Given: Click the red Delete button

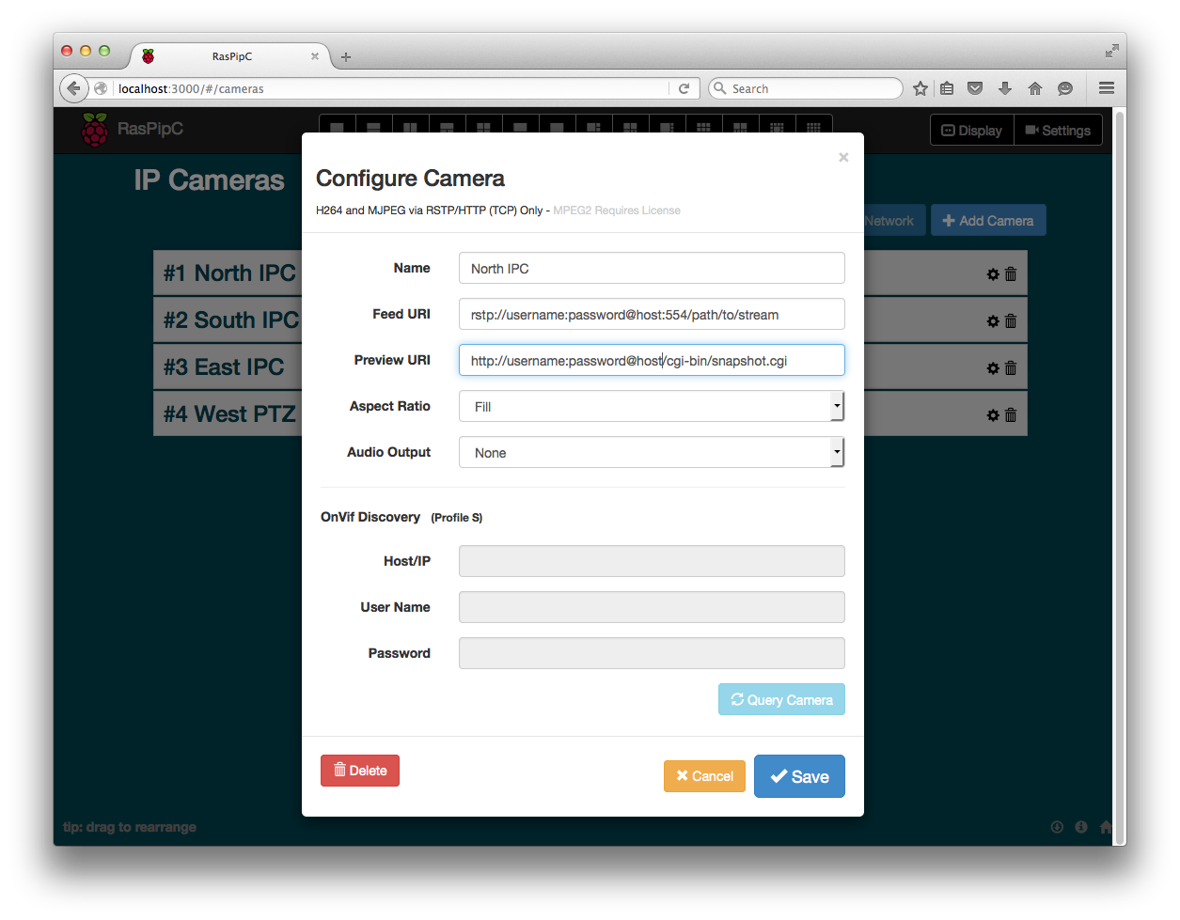Looking at the screenshot, I should (360, 771).
